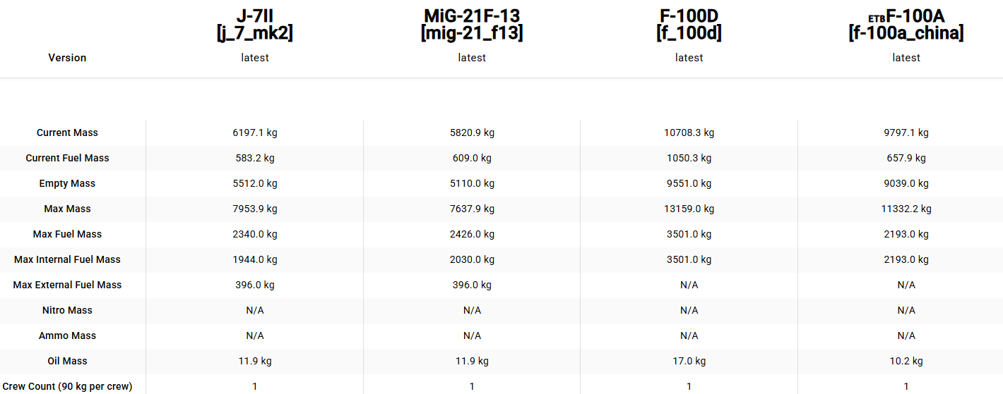Select the Current Mass row label
Screen dimensions: 1003x394
[67, 133]
